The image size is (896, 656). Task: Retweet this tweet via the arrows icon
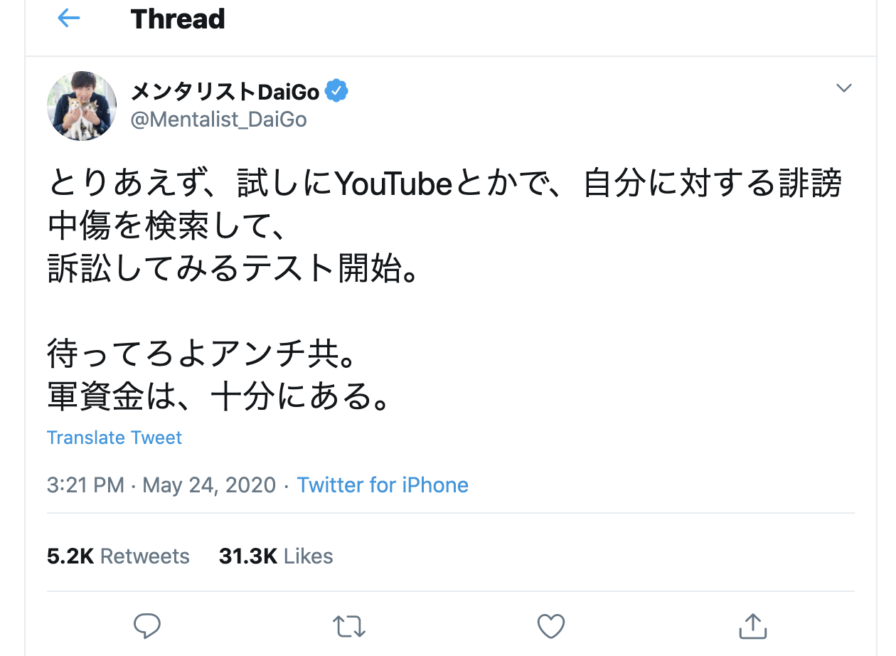click(349, 626)
